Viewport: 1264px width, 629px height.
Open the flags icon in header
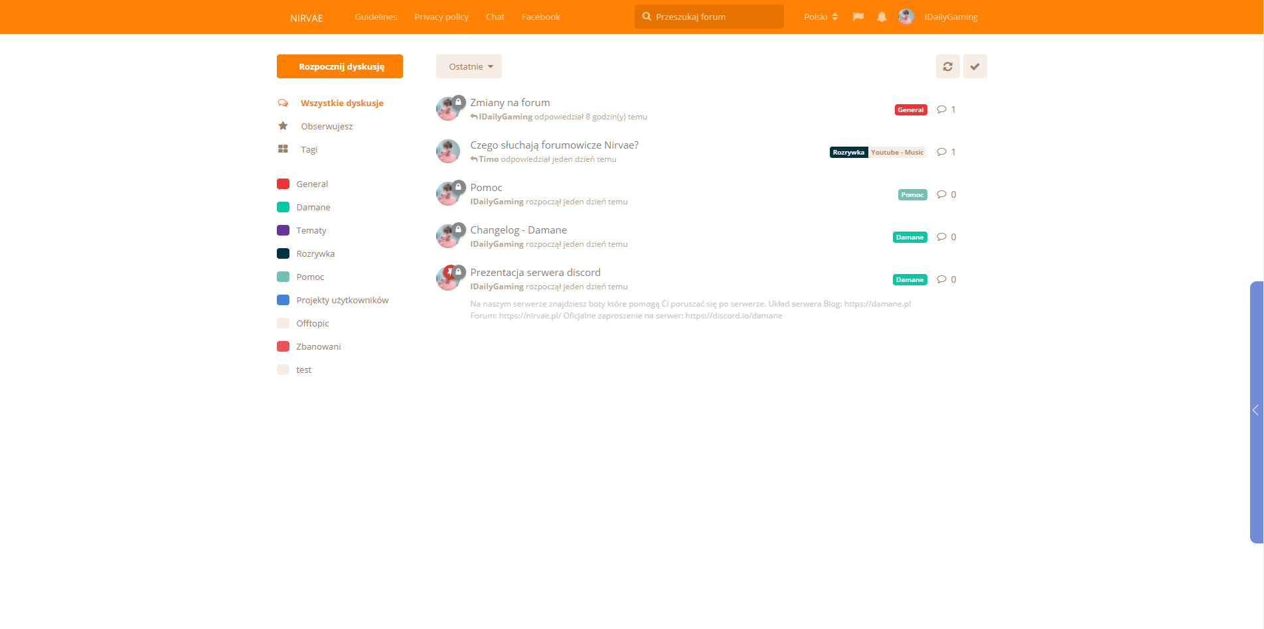(x=858, y=17)
